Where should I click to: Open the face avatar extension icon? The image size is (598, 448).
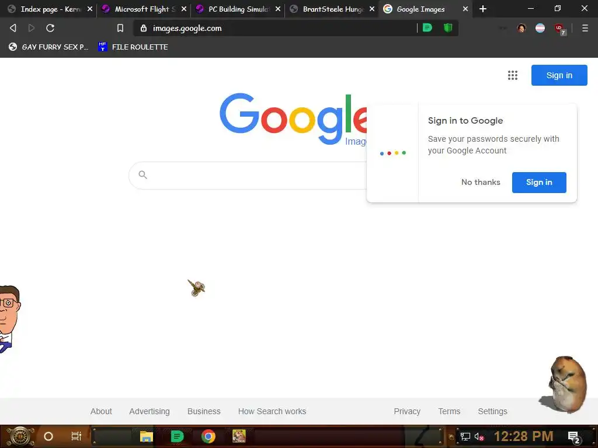point(521,28)
